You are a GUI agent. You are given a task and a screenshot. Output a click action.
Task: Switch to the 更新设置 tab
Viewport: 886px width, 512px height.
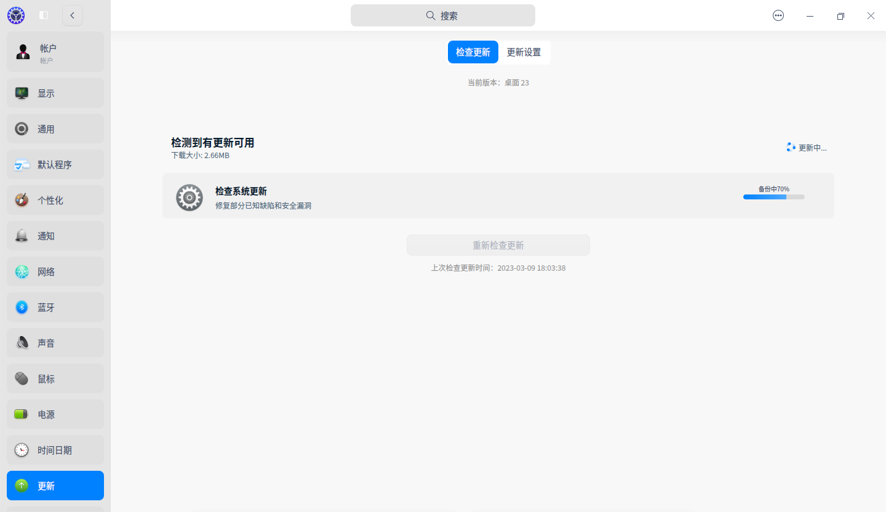click(524, 52)
